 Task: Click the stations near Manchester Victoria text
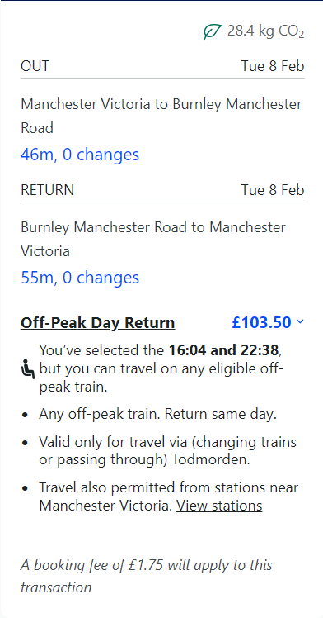169,497
